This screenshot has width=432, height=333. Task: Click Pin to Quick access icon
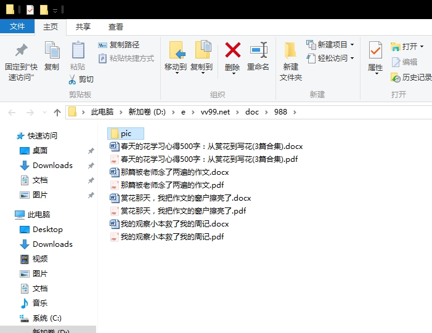pyautogui.click(x=21, y=50)
